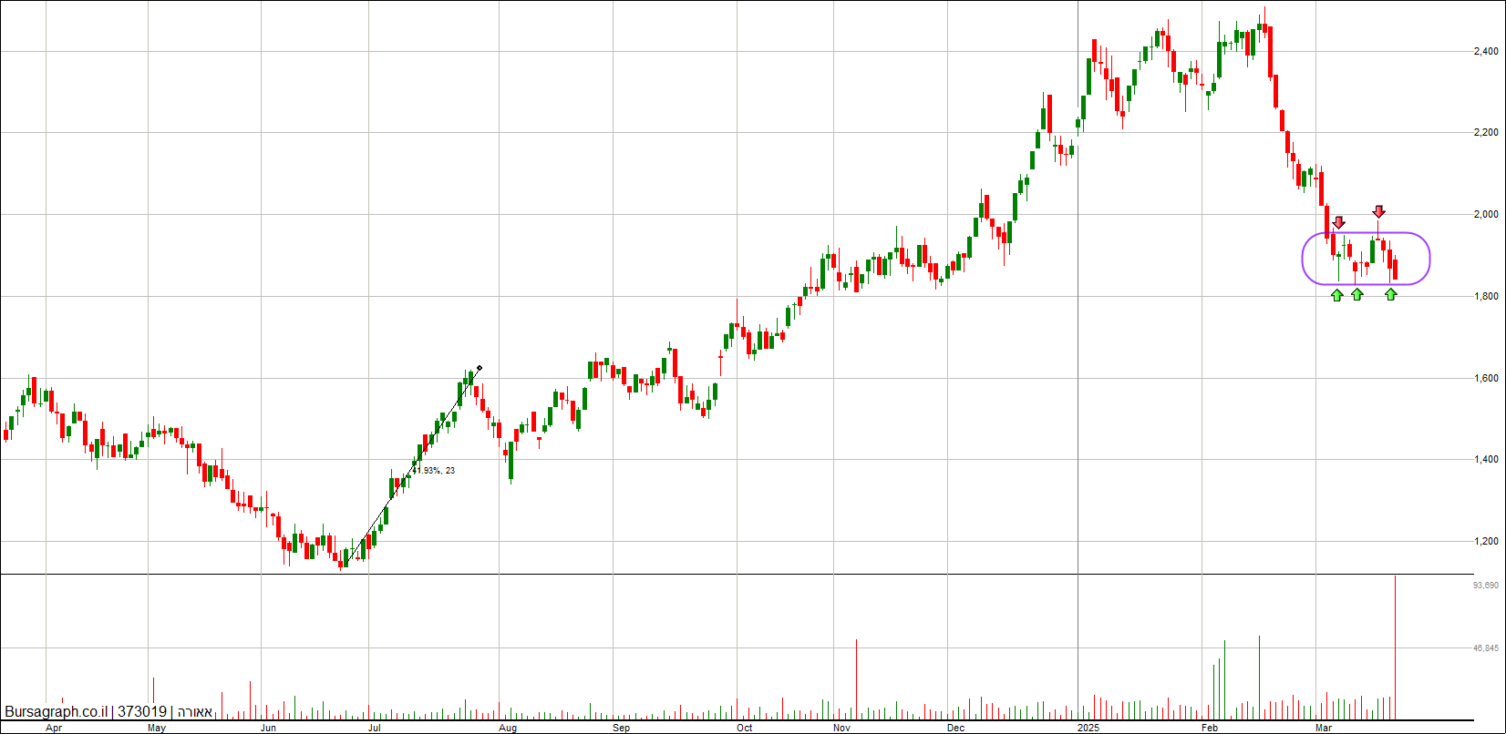The height and width of the screenshot is (734, 1506).
Task: Click the Mar label on the date axis
Action: click(1324, 729)
